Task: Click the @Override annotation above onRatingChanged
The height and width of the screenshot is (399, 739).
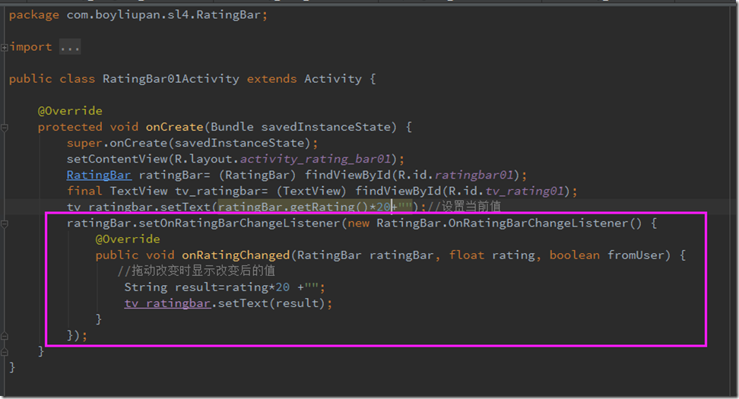Action: (128, 239)
